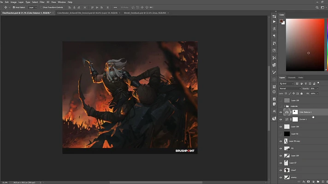
Task: Open the workspace switcher icon
Action: point(322,7)
